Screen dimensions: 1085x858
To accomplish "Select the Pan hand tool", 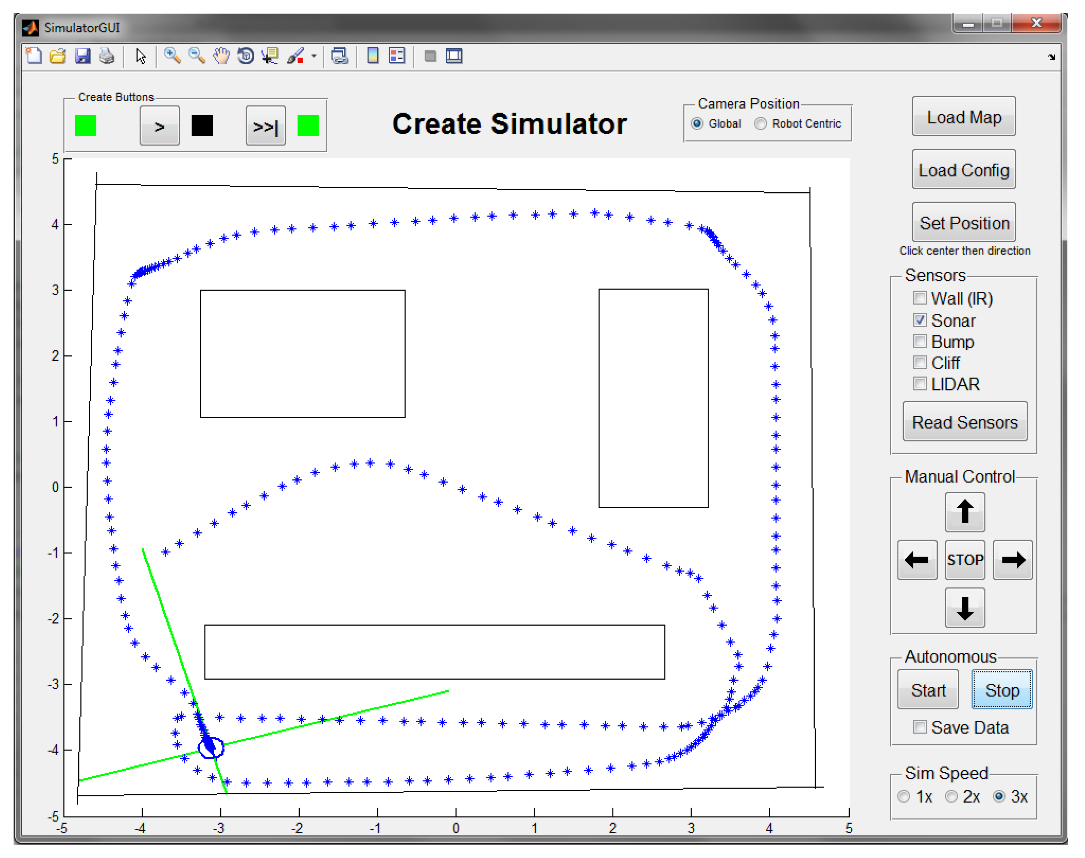I will 221,56.
